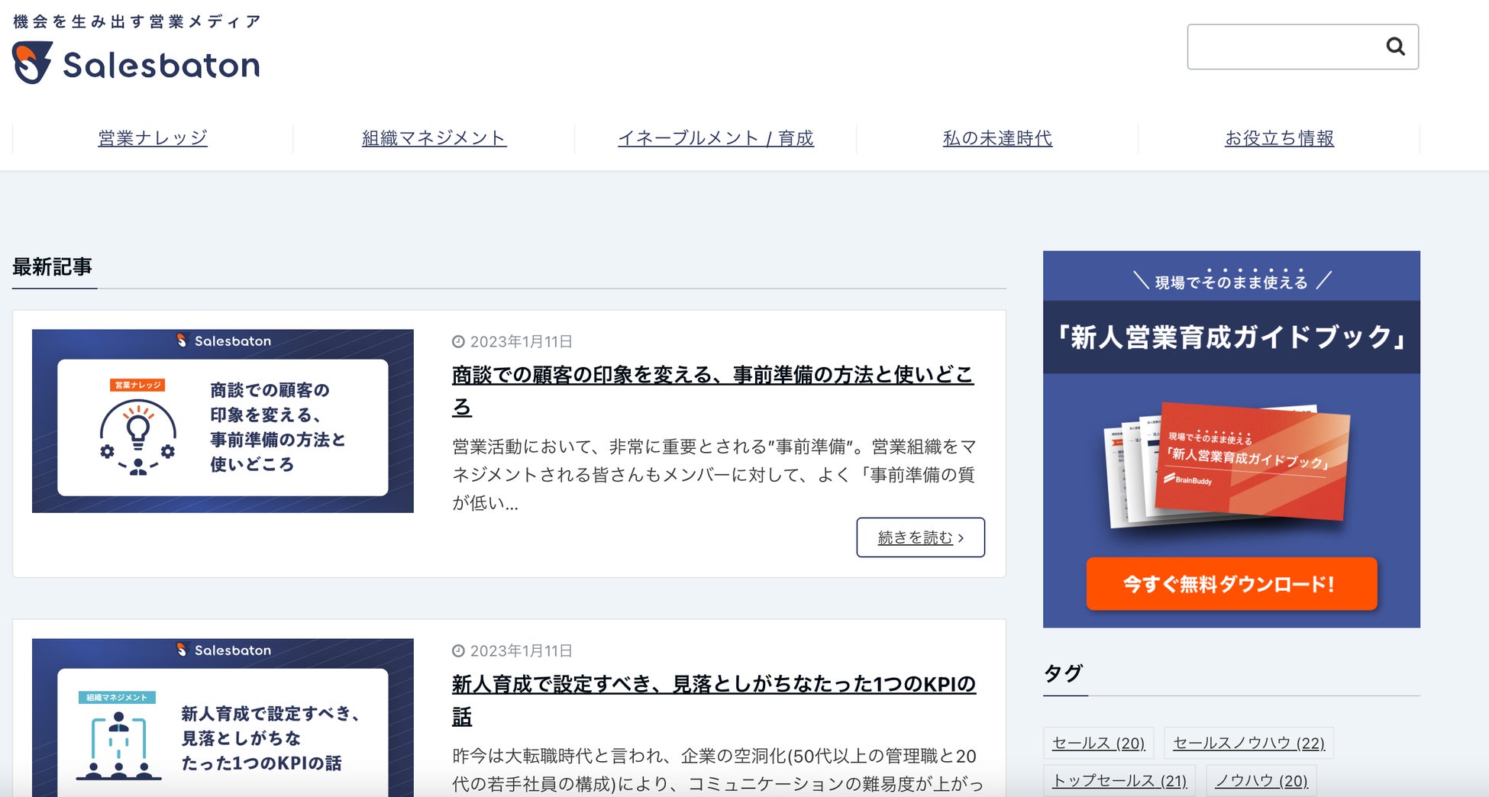Open the イネーブルメント / 育成 menu item

[x=715, y=138]
